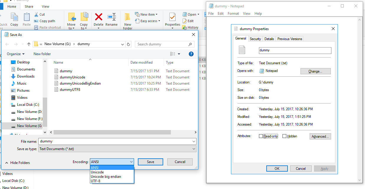This screenshot has width=365, height=189.
Task: Open Notepad's Format menu
Action: 233,14
